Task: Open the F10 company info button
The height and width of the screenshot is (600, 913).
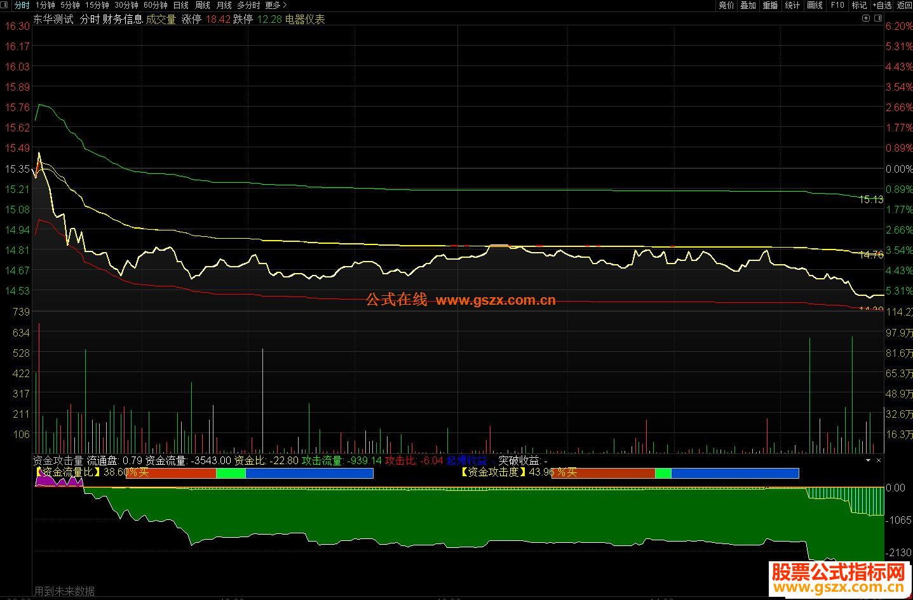Action: (x=837, y=5)
